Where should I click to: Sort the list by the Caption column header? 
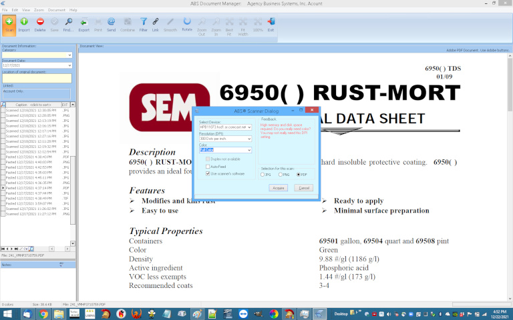coord(33,105)
